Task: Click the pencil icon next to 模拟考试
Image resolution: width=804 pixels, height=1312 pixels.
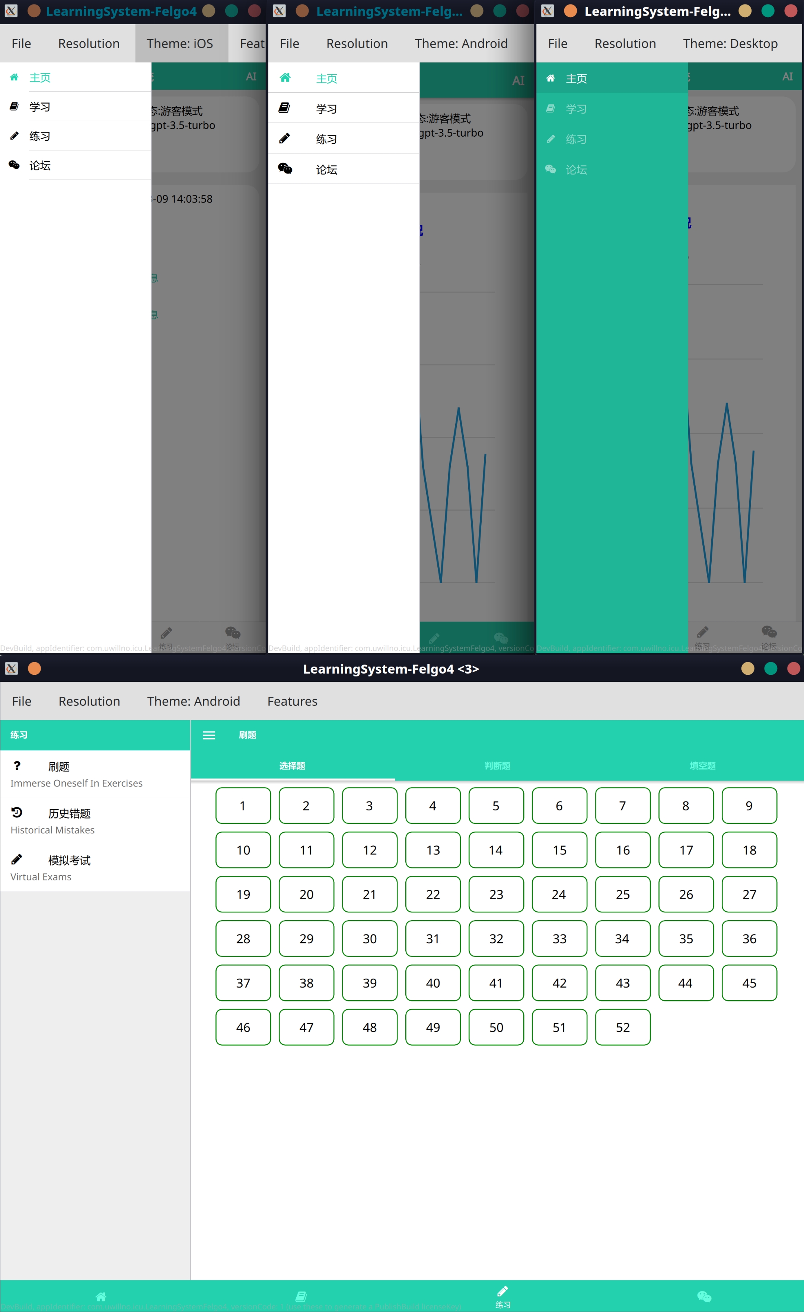Action: pyautogui.click(x=17, y=859)
